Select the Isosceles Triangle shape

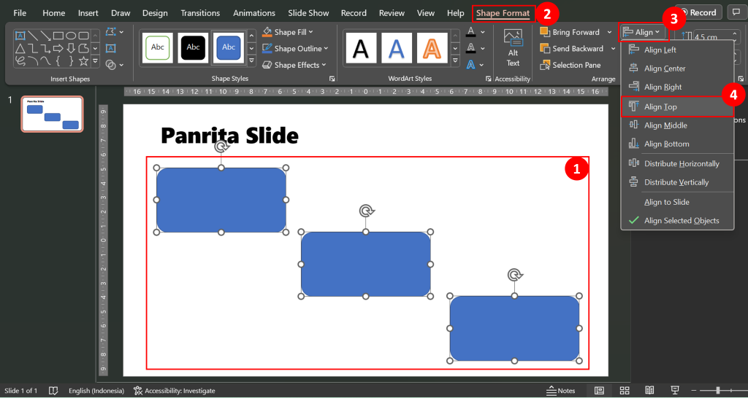click(x=20, y=48)
